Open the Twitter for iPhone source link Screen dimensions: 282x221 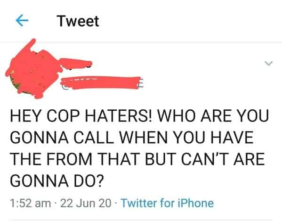pyautogui.click(x=168, y=203)
